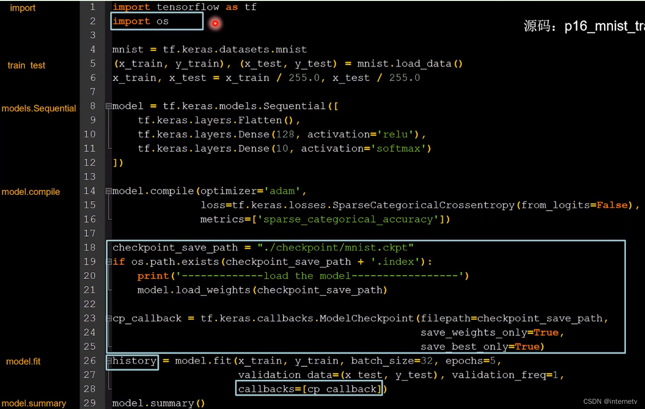The image size is (645, 409).
Task: Click the 'print' keyword on line 20
Action: 153,276
